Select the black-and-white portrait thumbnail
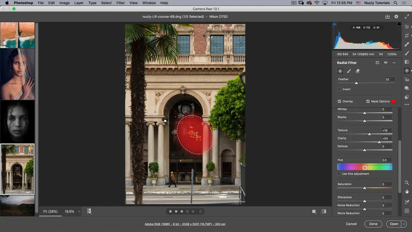 (x=17, y=122)
